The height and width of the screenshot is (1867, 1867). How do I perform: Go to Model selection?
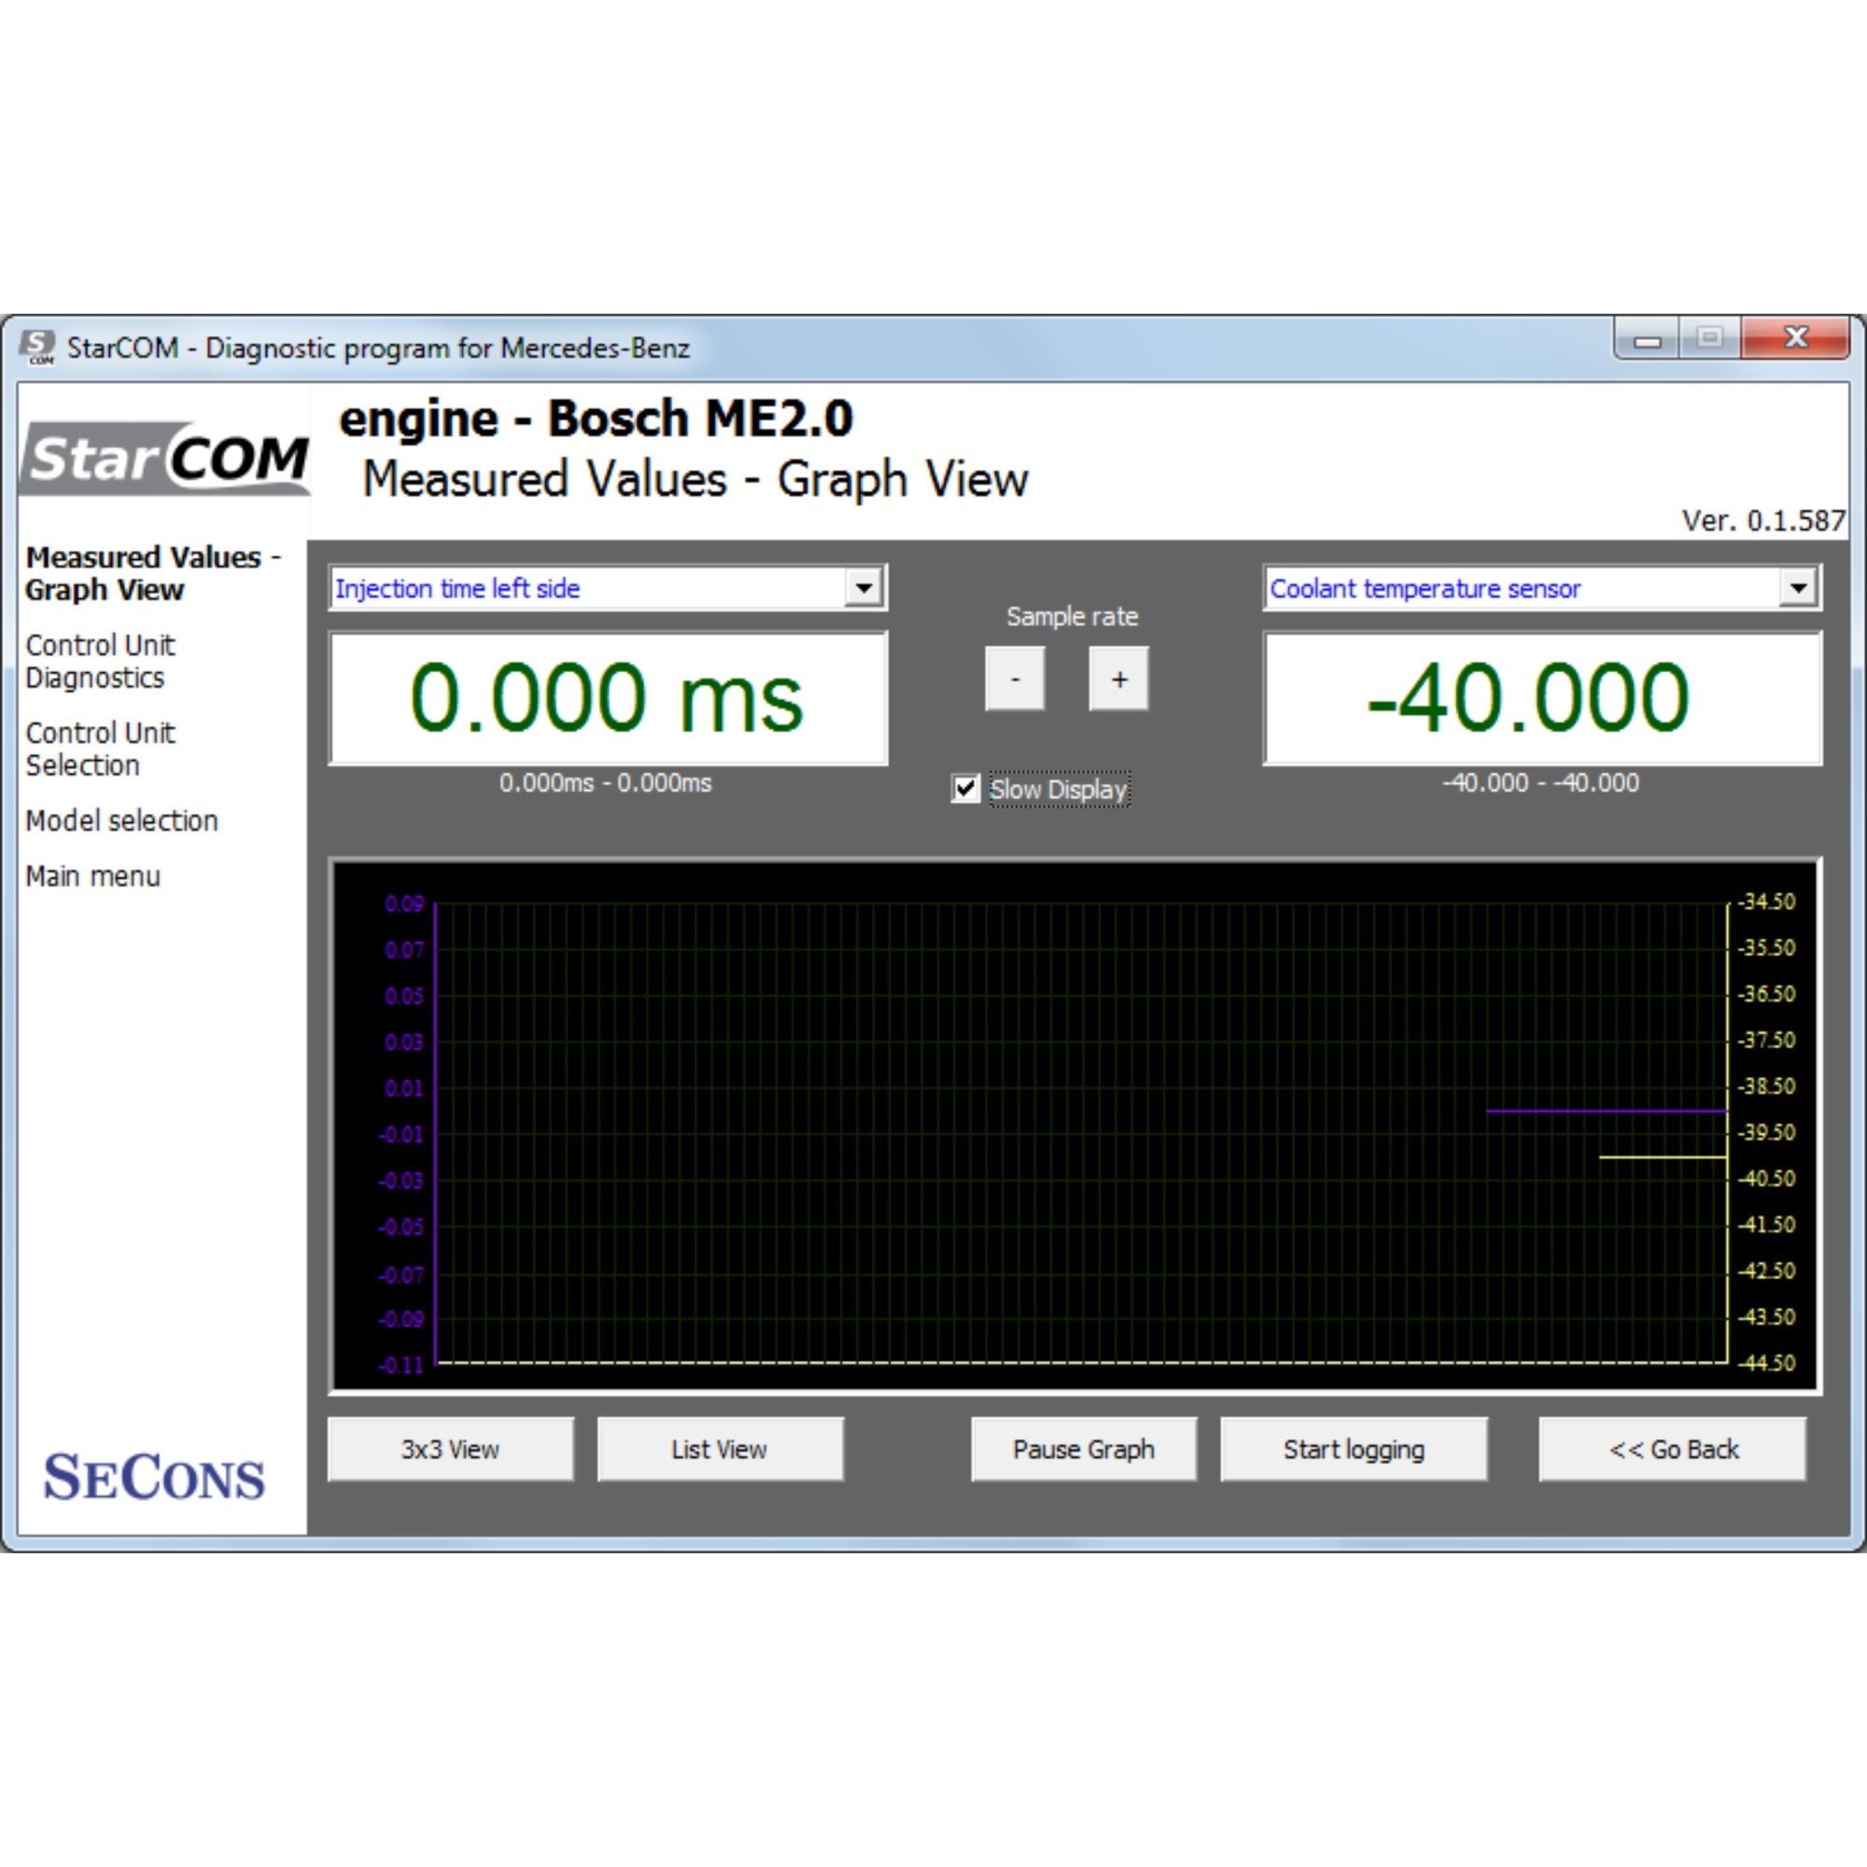click(121, 821)
